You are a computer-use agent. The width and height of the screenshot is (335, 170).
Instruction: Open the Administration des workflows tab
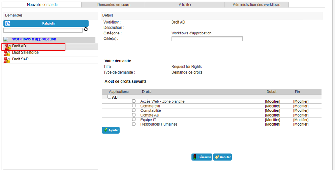256,4
